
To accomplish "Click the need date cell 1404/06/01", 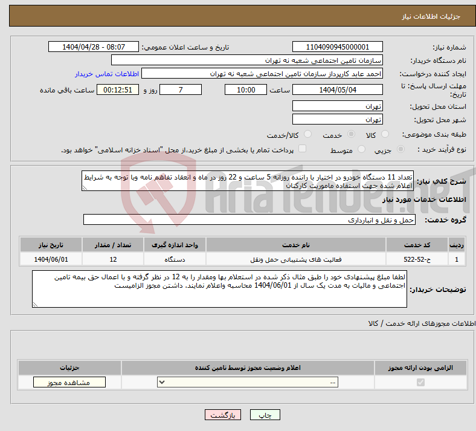I will click(x=51, y=259).
